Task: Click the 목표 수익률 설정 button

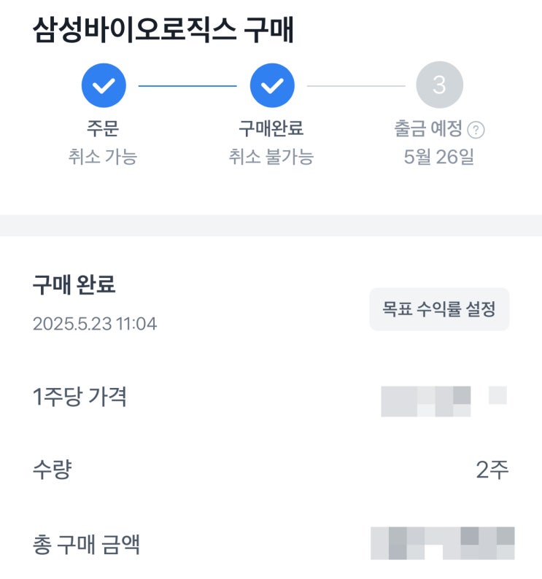Action: tap(439, 309)
